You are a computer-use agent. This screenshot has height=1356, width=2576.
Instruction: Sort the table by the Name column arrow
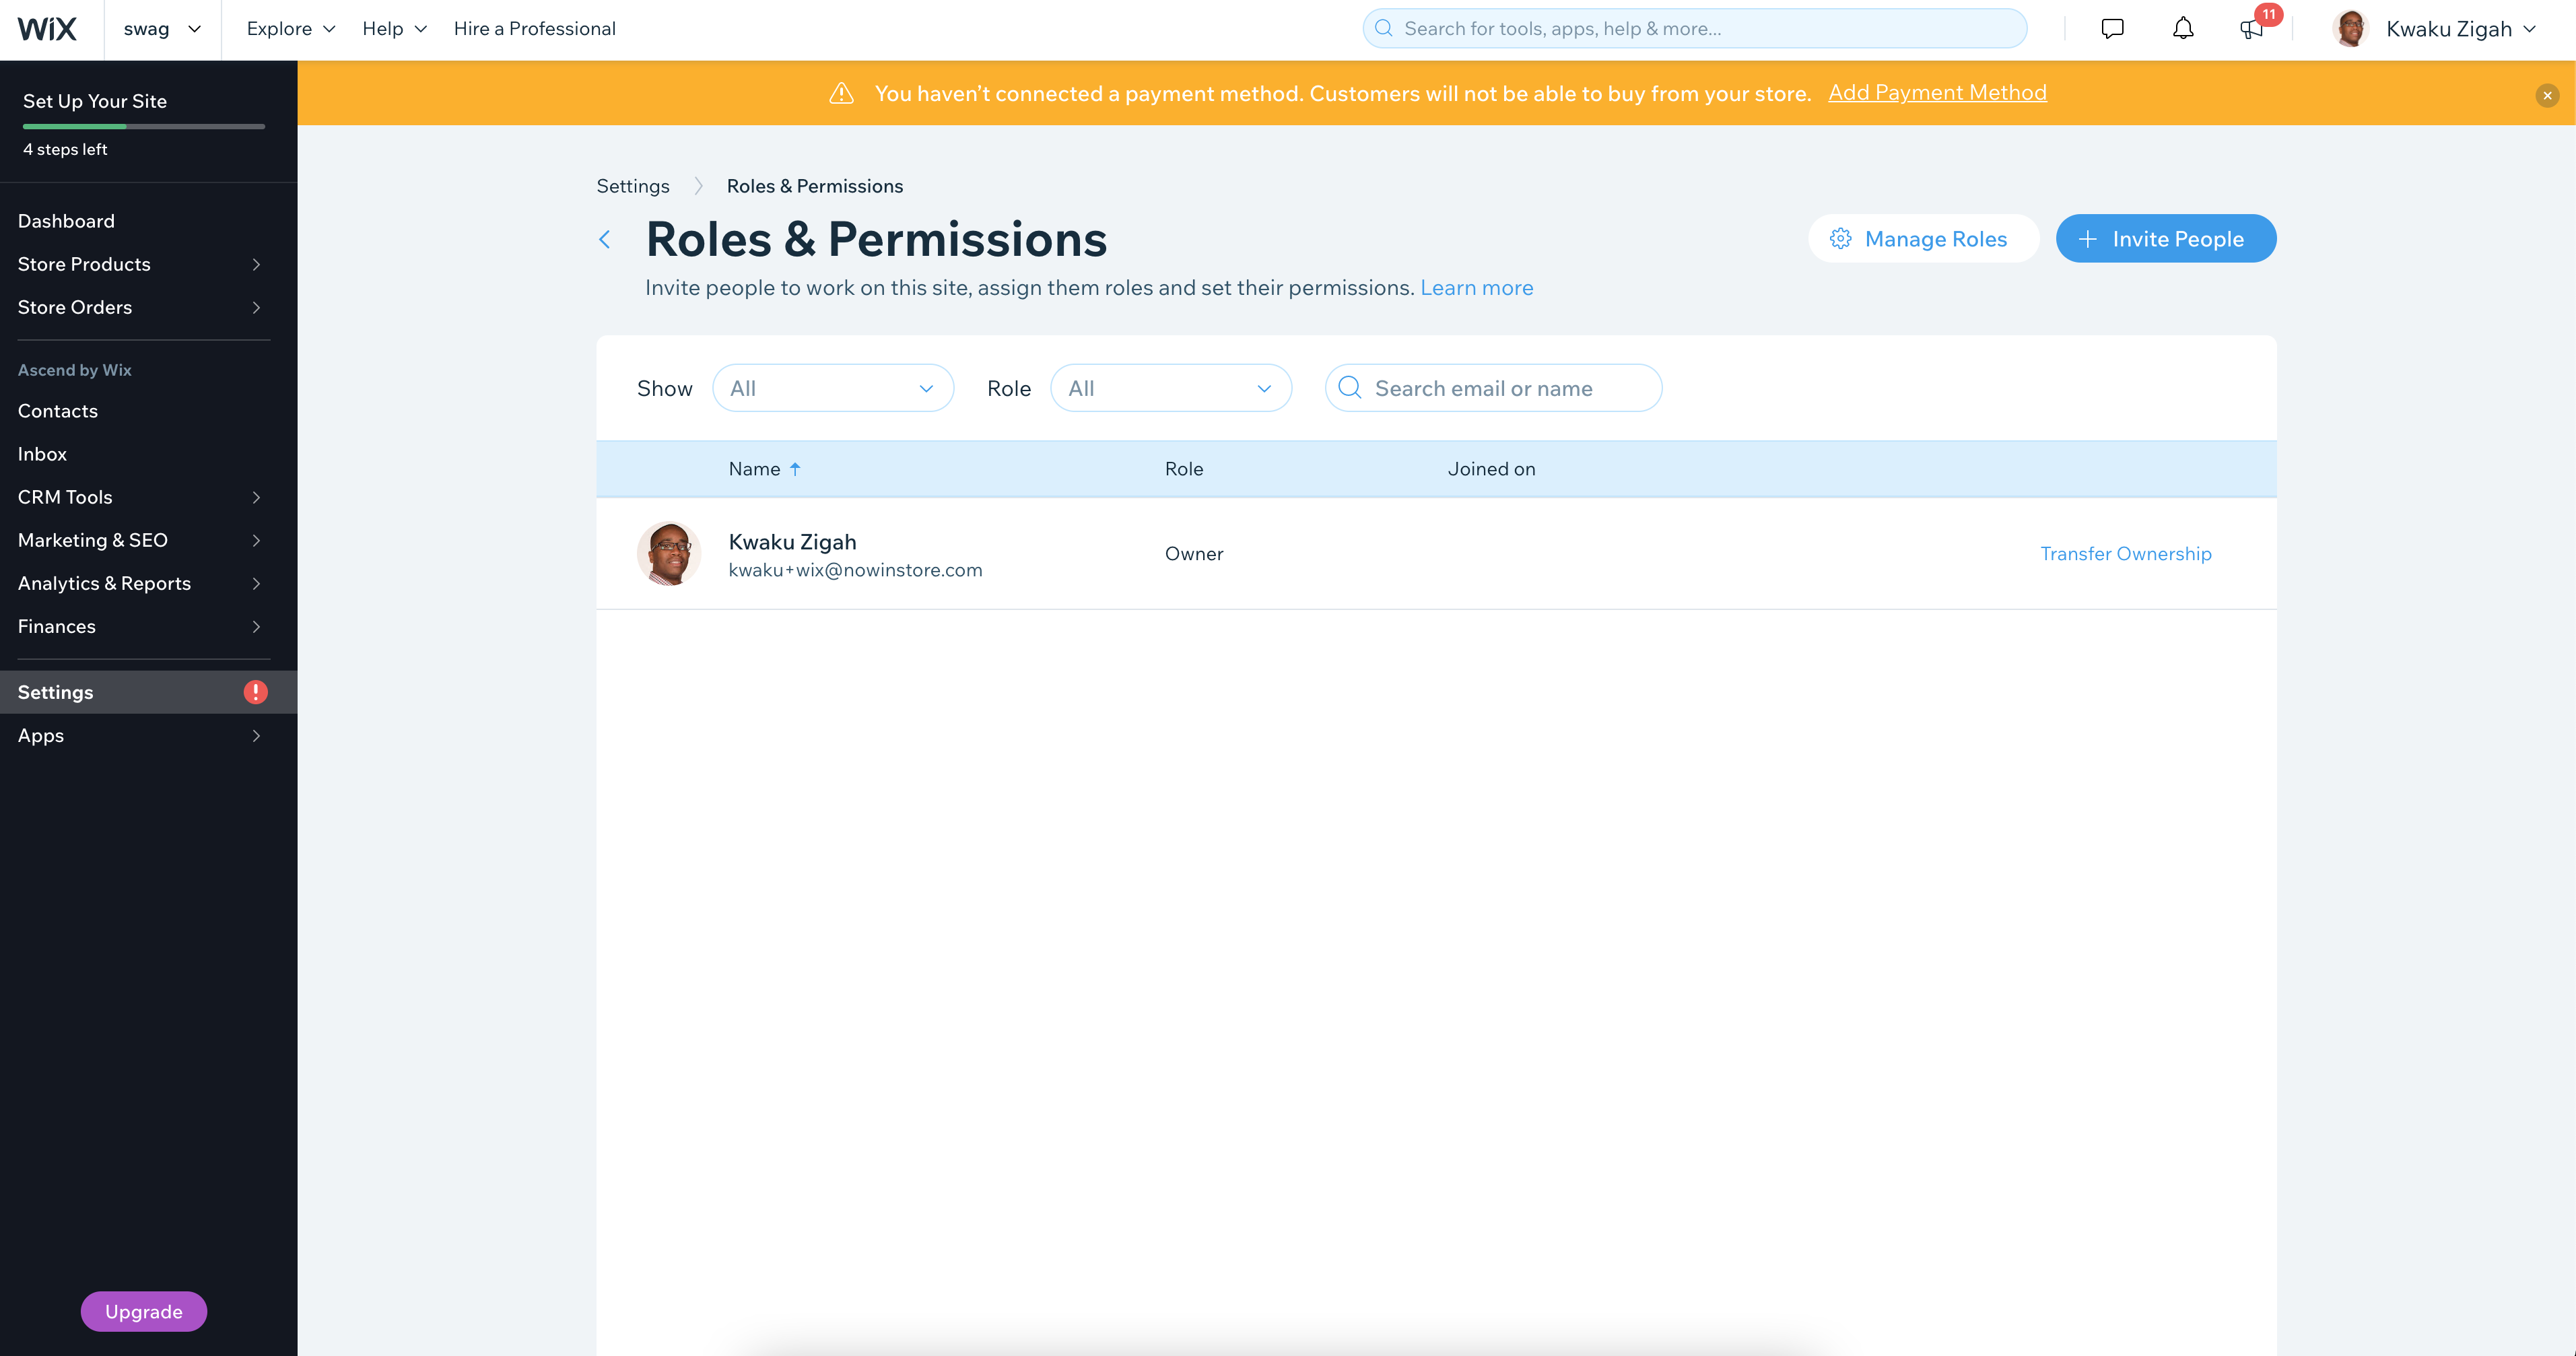pos(795,469)
